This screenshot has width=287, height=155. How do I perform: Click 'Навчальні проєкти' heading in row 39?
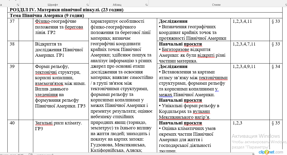[180, 100]
